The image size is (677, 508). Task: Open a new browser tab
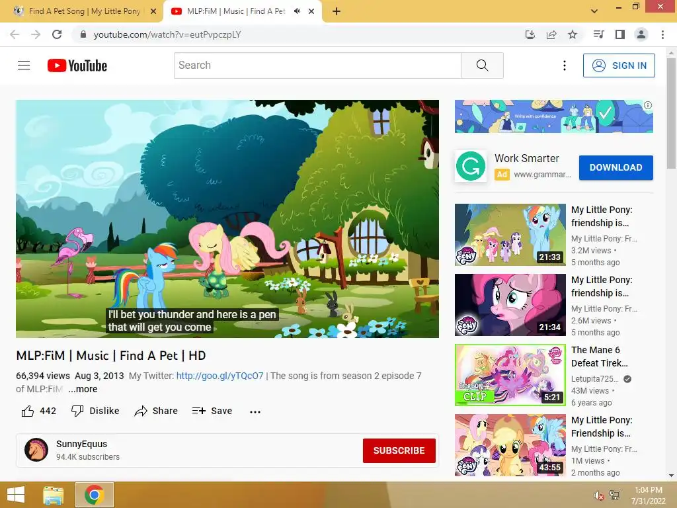[337, 11]
